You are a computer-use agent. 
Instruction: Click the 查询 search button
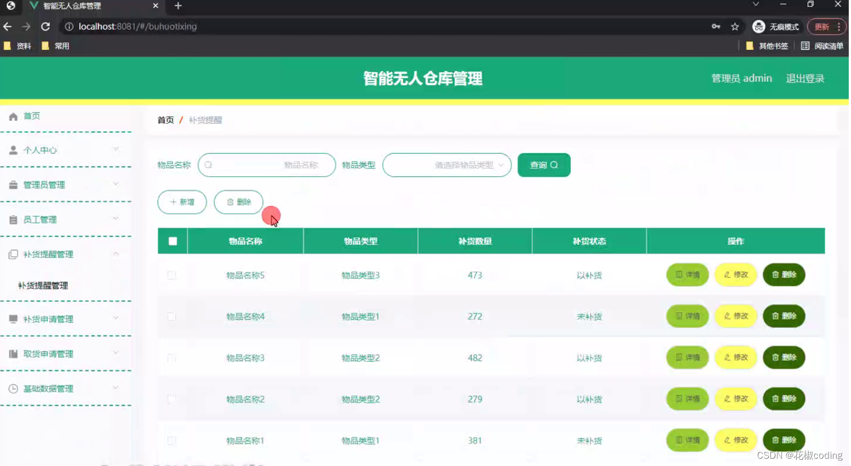pos(543,165)
